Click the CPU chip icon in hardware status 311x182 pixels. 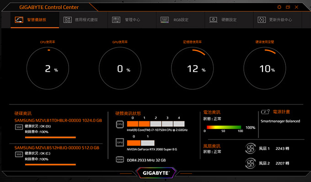coord(120,124)
